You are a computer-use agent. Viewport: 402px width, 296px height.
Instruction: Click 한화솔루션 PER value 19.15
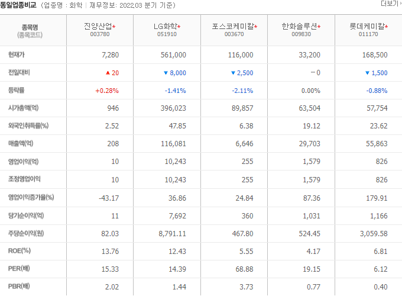[x=312, y=269]
